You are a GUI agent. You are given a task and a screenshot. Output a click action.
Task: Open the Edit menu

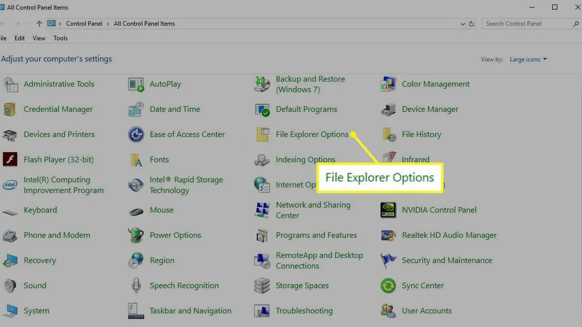20,38
